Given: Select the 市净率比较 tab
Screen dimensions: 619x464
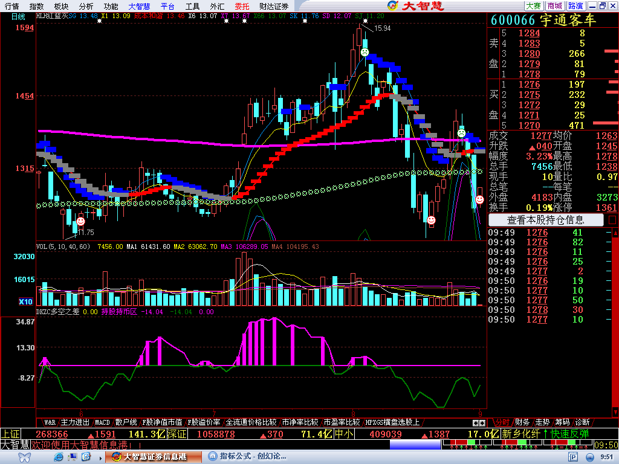Looking at the screenshot, I should point(300,422).
